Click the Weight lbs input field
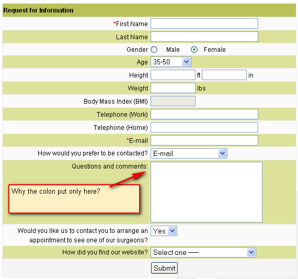Screen dimensions: 298x279 coord(173,88)
